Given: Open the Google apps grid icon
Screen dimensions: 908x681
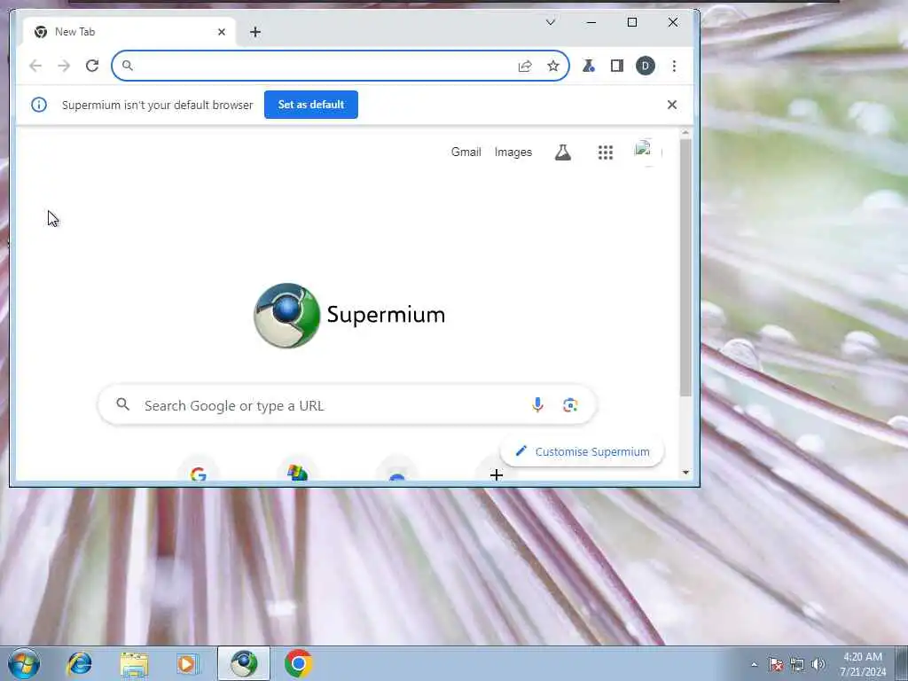Looking at the screenshot, I should click(605, 153).
